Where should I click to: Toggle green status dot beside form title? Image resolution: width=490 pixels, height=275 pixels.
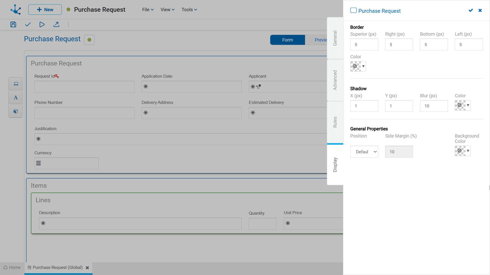(x=89, y=40)
